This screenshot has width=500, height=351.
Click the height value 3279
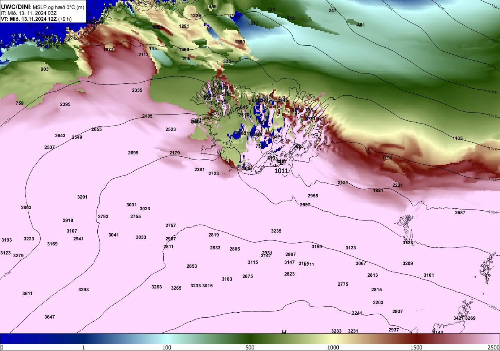pyautogui.click(x=18, y=256)
